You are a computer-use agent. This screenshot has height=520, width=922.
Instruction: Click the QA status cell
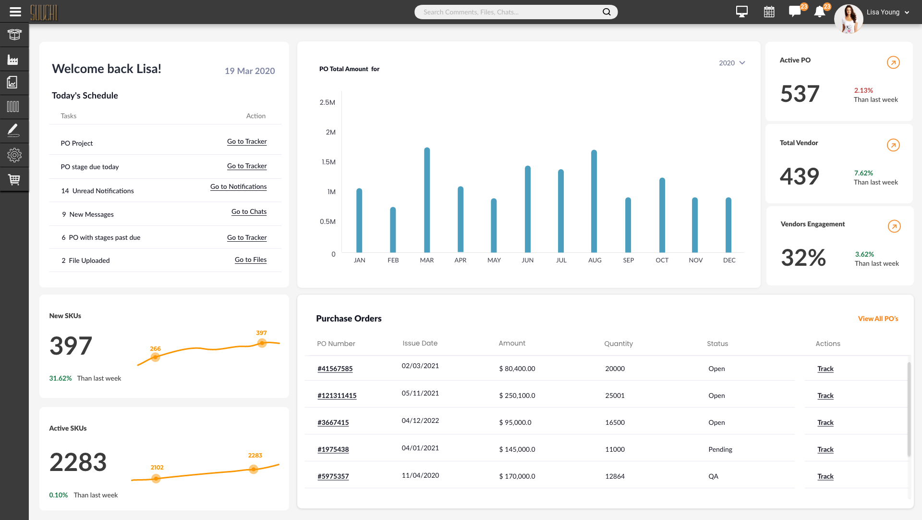[714, 476]
